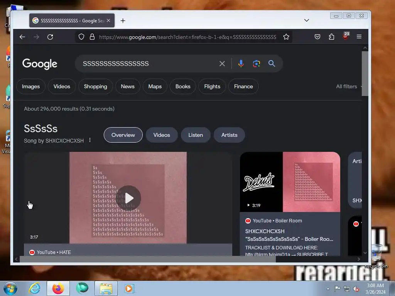Image resolution: width=395 pixels, height=296 pixels.
Task: Click the scroll-down arrow of the page
Action: tap(365, 252)
